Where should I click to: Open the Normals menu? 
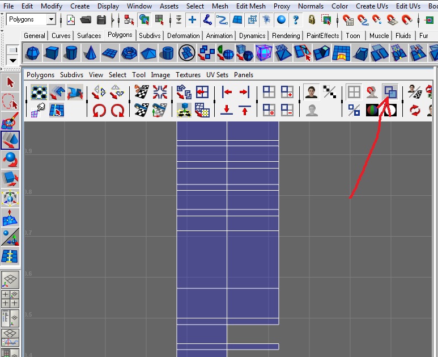[311, 6]
